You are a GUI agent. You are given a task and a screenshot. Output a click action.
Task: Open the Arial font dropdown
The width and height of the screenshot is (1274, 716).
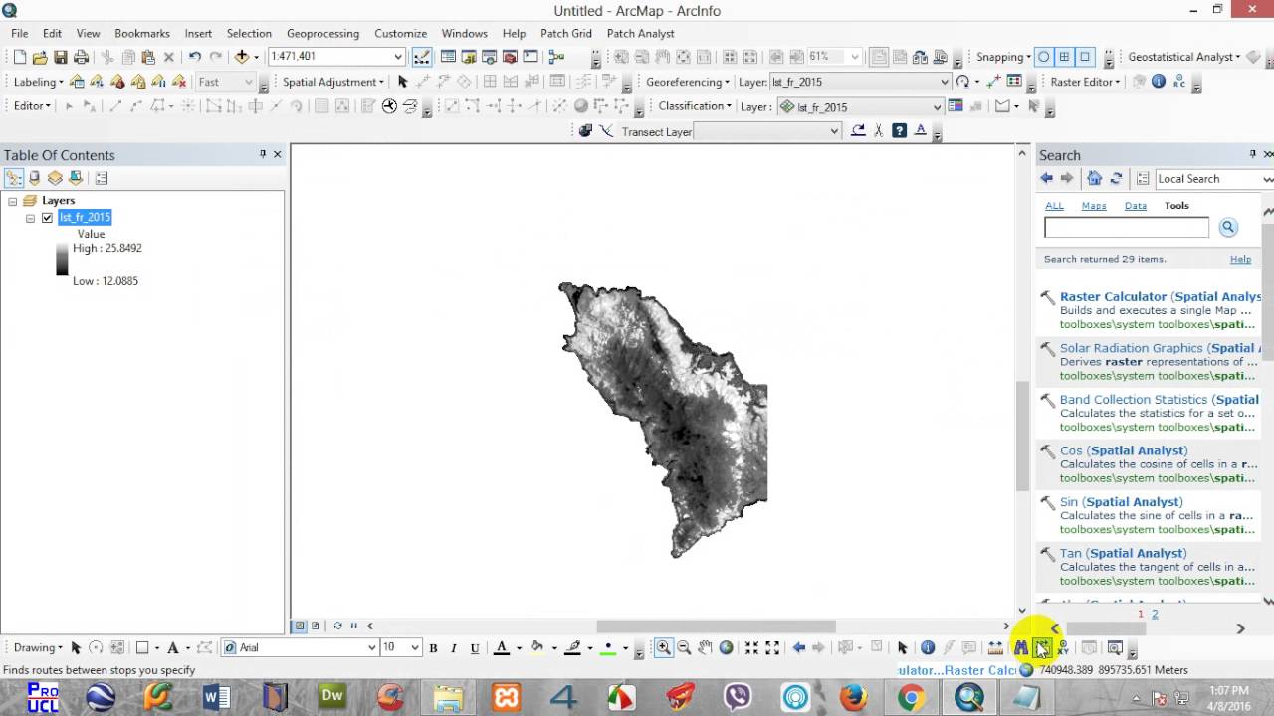371,647
